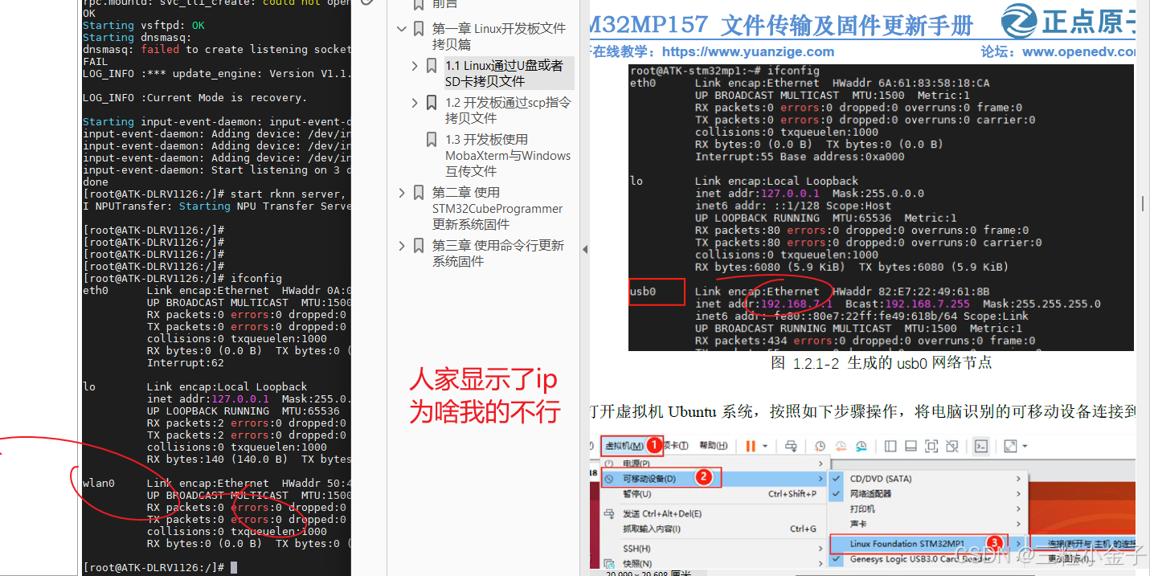The image size is (1150, 576).
Task: Click power icon beside 电源(P)
Action: click(x=609, y=464)
